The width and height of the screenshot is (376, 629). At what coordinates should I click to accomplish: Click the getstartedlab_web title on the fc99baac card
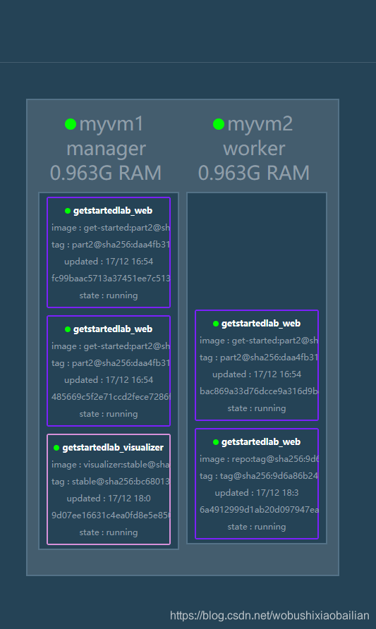coord(113,211)
